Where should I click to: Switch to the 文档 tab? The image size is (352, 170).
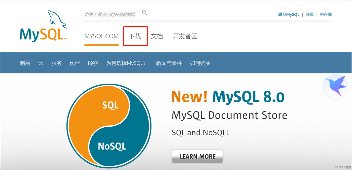point(157,36)
